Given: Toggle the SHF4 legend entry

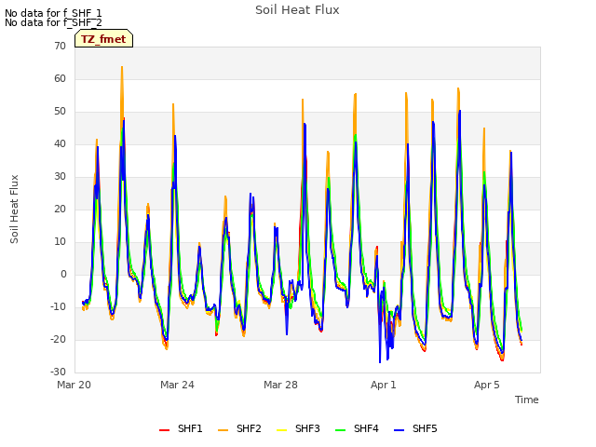Looking at the screenshot, I should click(x=357, y=429).
